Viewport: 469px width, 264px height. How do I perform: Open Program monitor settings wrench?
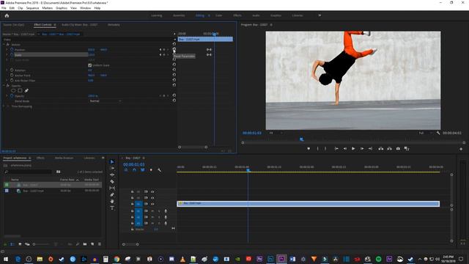click(438, 133)
